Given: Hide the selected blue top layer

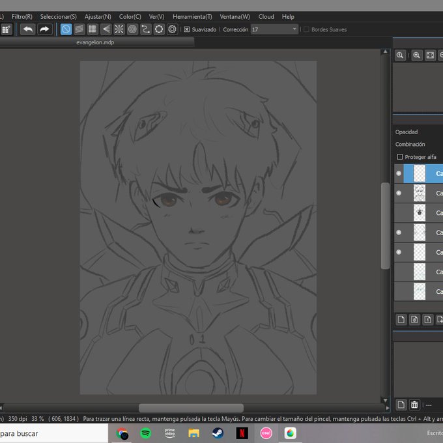Looking at the screenshot, I should click(399, 173).
